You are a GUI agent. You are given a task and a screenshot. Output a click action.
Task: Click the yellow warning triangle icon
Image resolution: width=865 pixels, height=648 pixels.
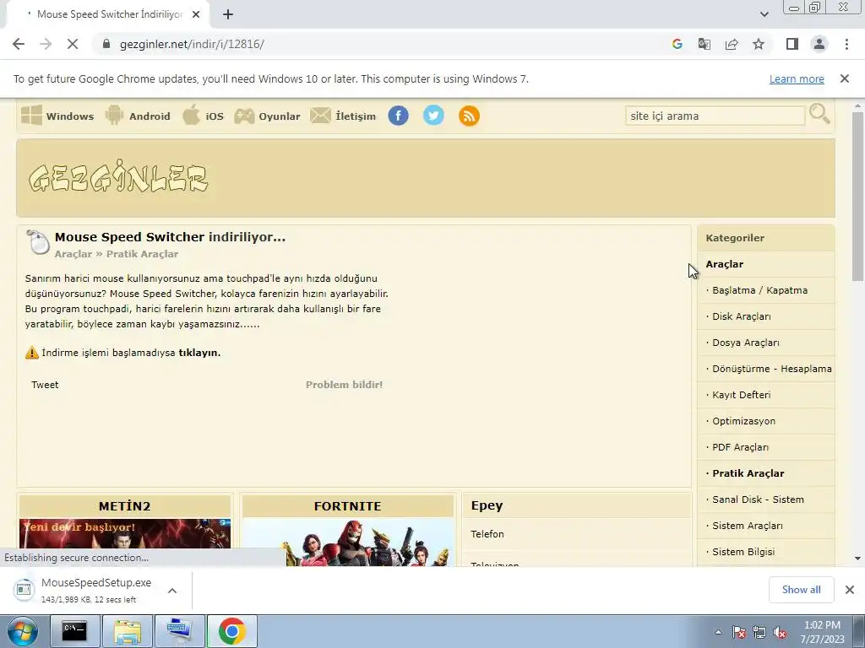pos(32,353)
